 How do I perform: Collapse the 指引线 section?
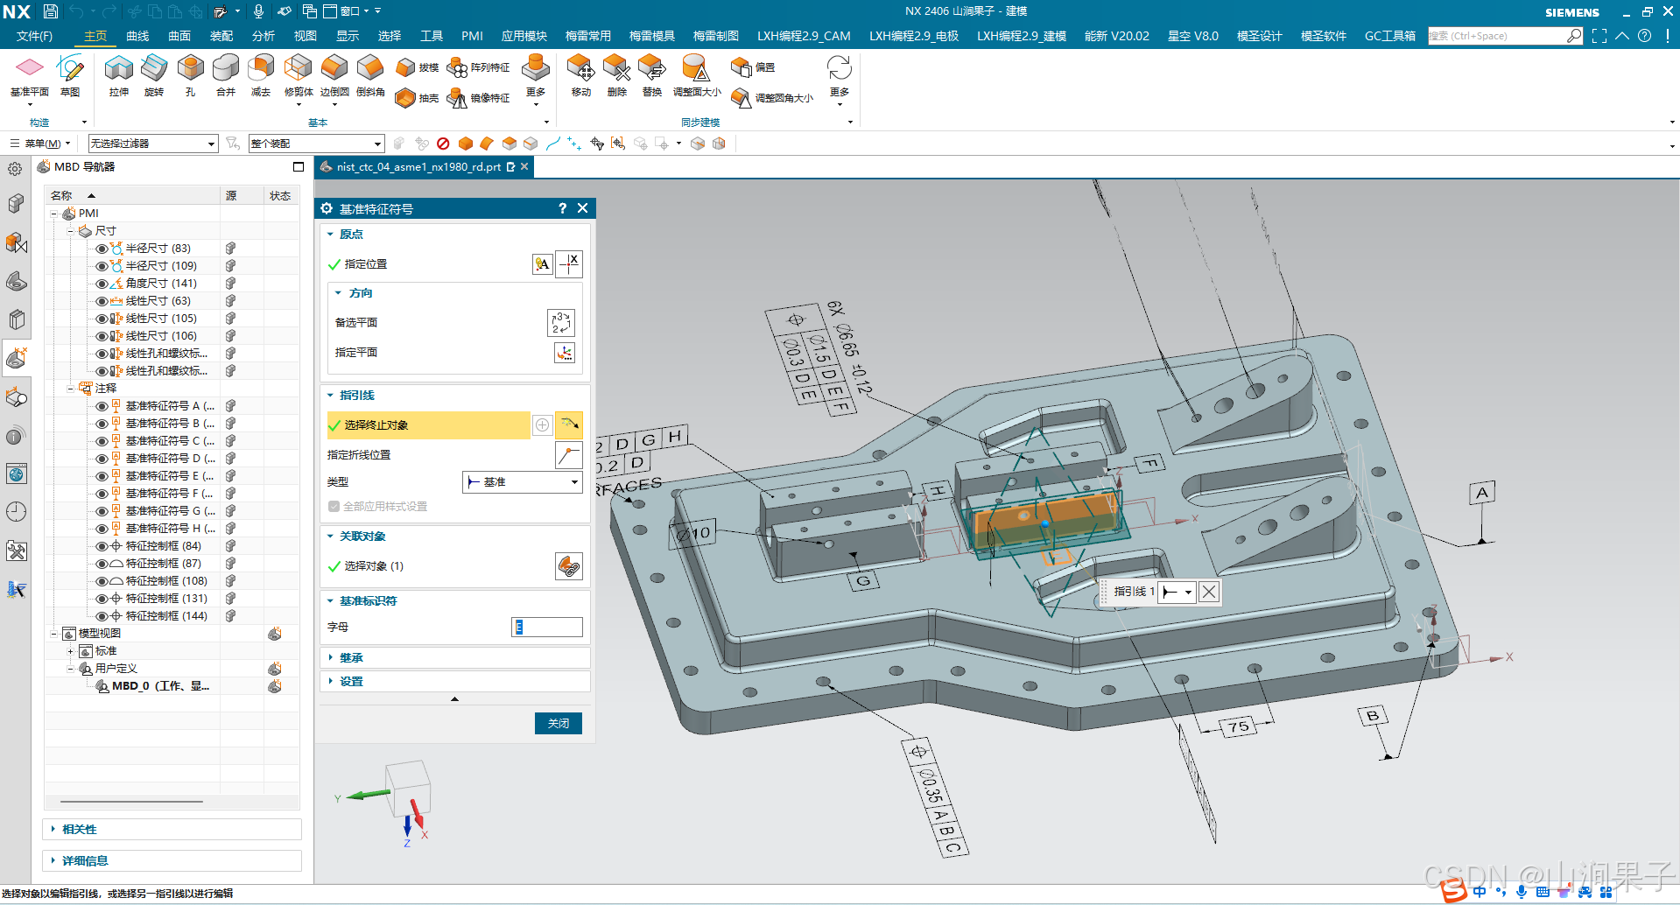[331, 396]
